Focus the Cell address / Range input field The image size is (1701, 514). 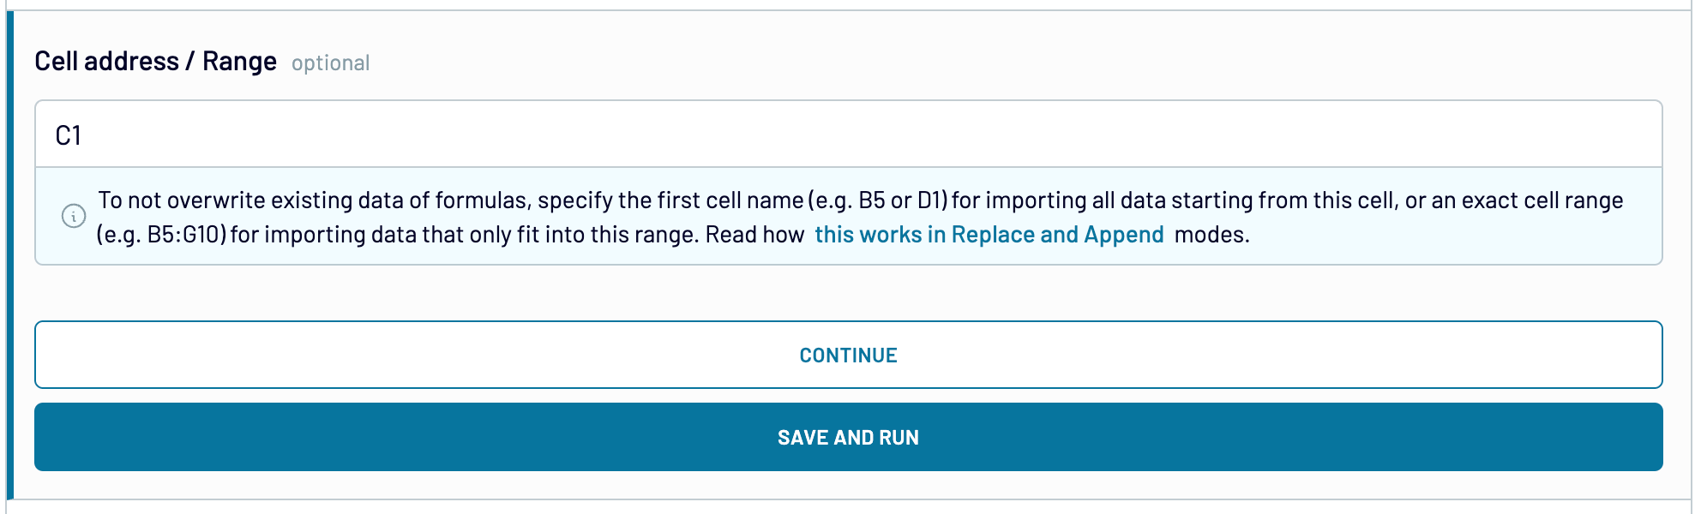click(x=848, y=134)
